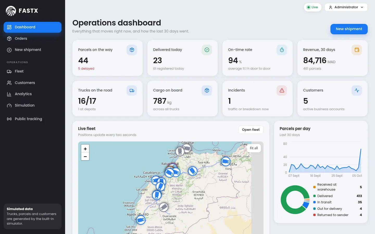Screen dimensions: 375x234
Task: Expand the Administrator account dropdown
Action: pyautogui.click(x=346, y=7)
